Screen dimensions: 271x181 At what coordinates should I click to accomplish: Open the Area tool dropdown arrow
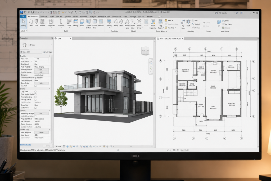tap(173, 21)
